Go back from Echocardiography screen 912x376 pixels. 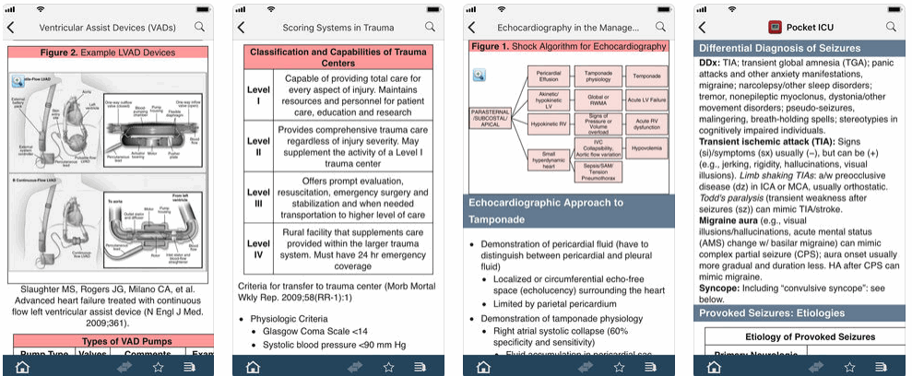471,28
